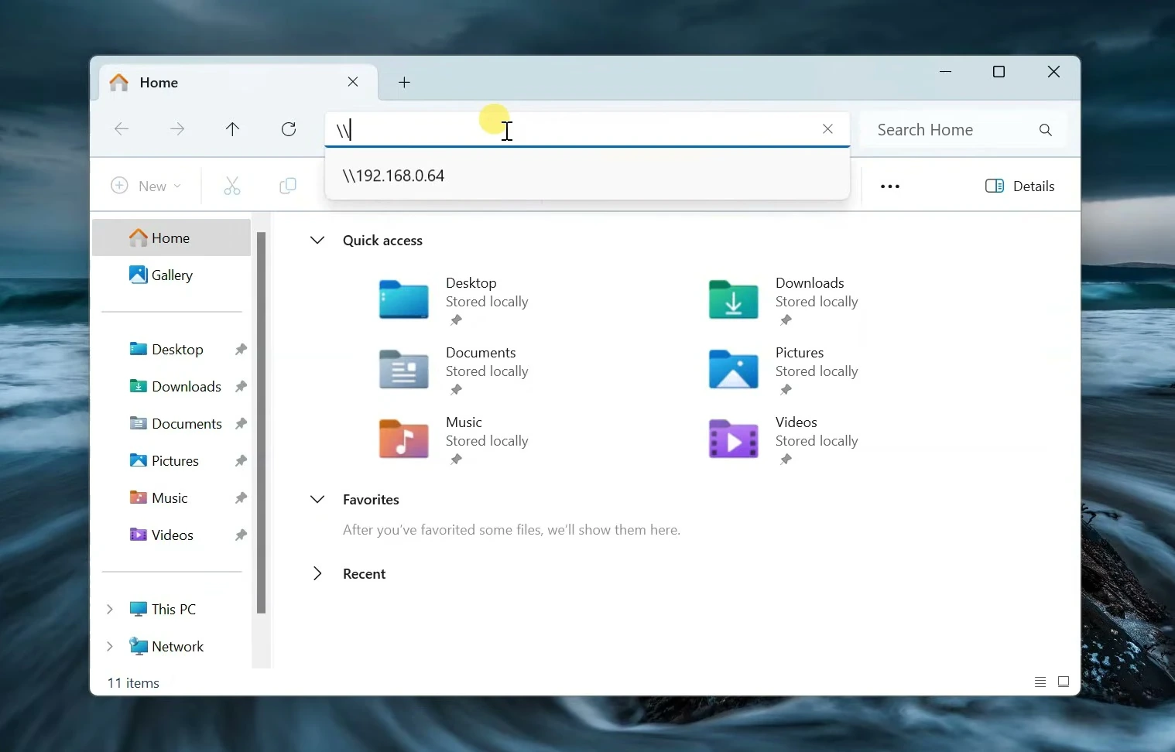The width and height of the screenshot is (1175, 752).
Task: Open the New dropdown menu
Action: click(146, 186)
